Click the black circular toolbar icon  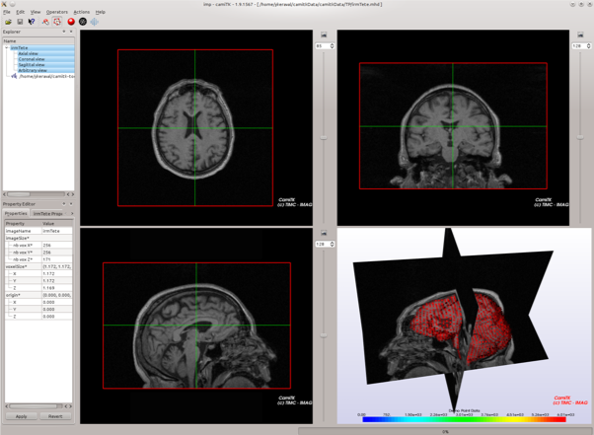(83, 22)
